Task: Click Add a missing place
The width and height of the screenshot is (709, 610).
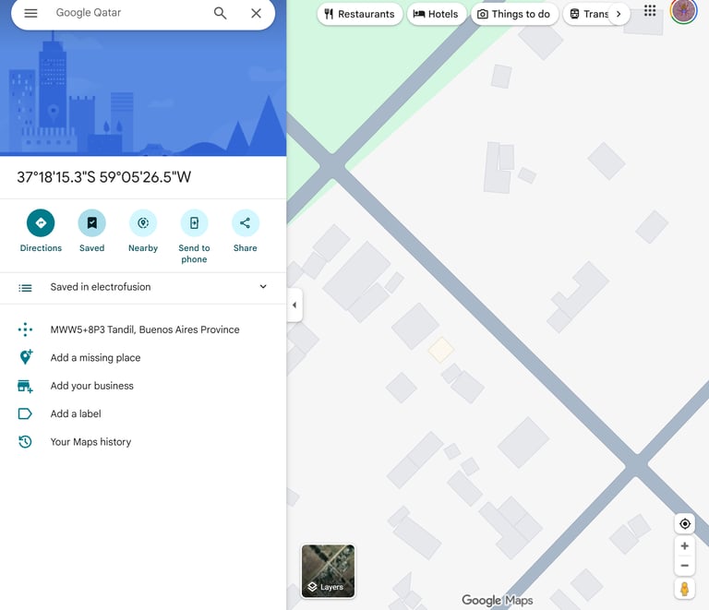Action: (95, 357)
